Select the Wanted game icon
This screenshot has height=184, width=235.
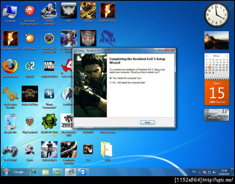[88, 13]
